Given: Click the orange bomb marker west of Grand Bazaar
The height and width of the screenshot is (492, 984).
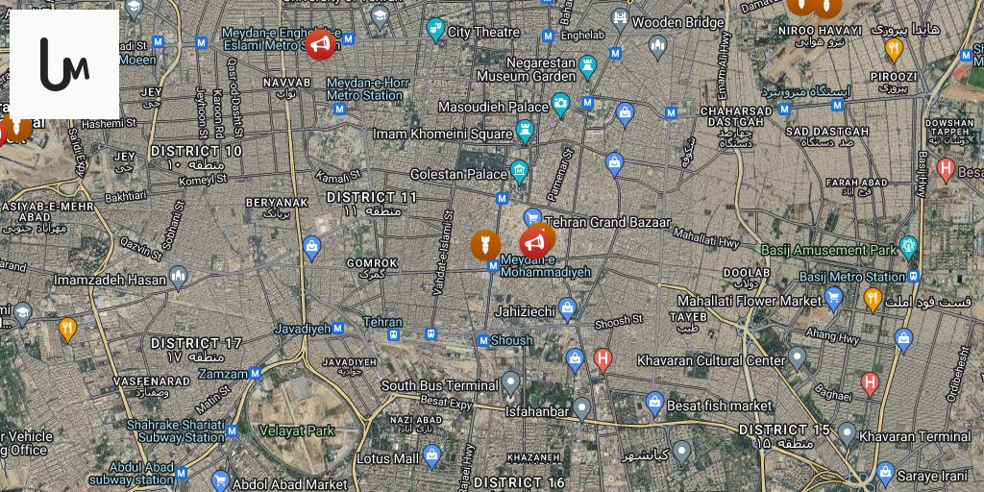Looking at the screenshot, I should (x=485, y=245).
